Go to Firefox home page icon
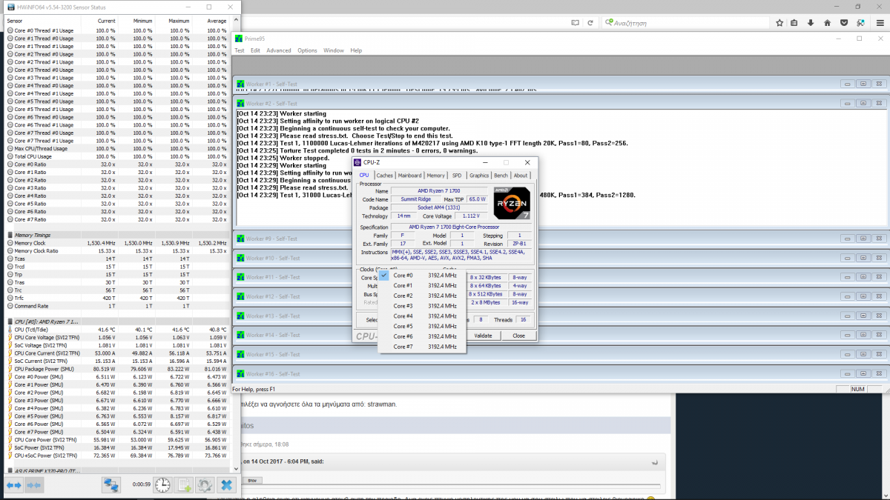This screenshot has height=500, width=890. tap(828, 23)
